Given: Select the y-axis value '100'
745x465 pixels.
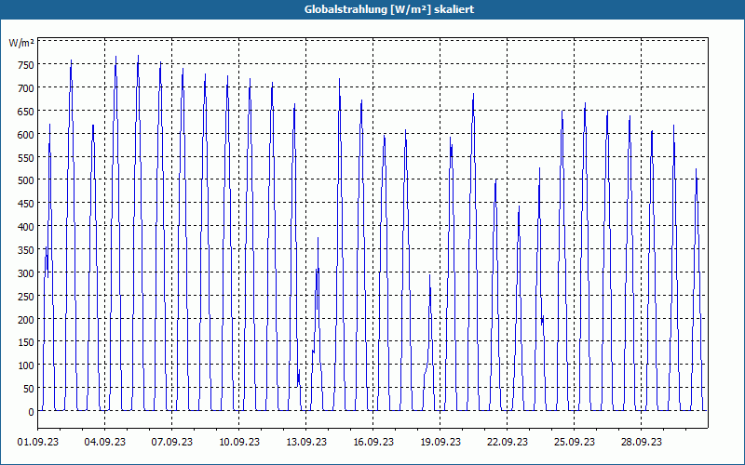Looking at the screenshot, I should [x=26, y=365].
